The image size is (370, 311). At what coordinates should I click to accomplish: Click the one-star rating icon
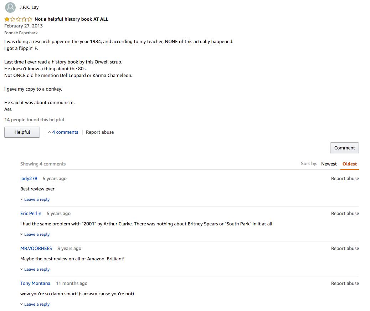(x=18, y=19)
